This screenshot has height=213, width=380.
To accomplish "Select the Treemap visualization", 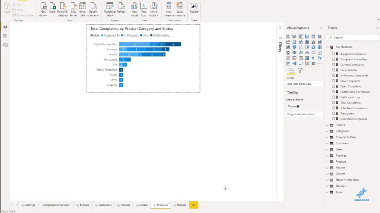I will (320, 47).
